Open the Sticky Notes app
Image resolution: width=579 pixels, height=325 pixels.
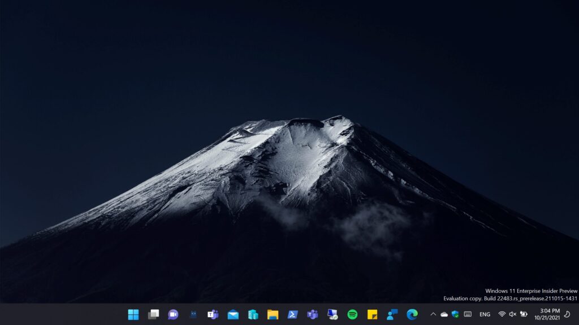(372, 314)
